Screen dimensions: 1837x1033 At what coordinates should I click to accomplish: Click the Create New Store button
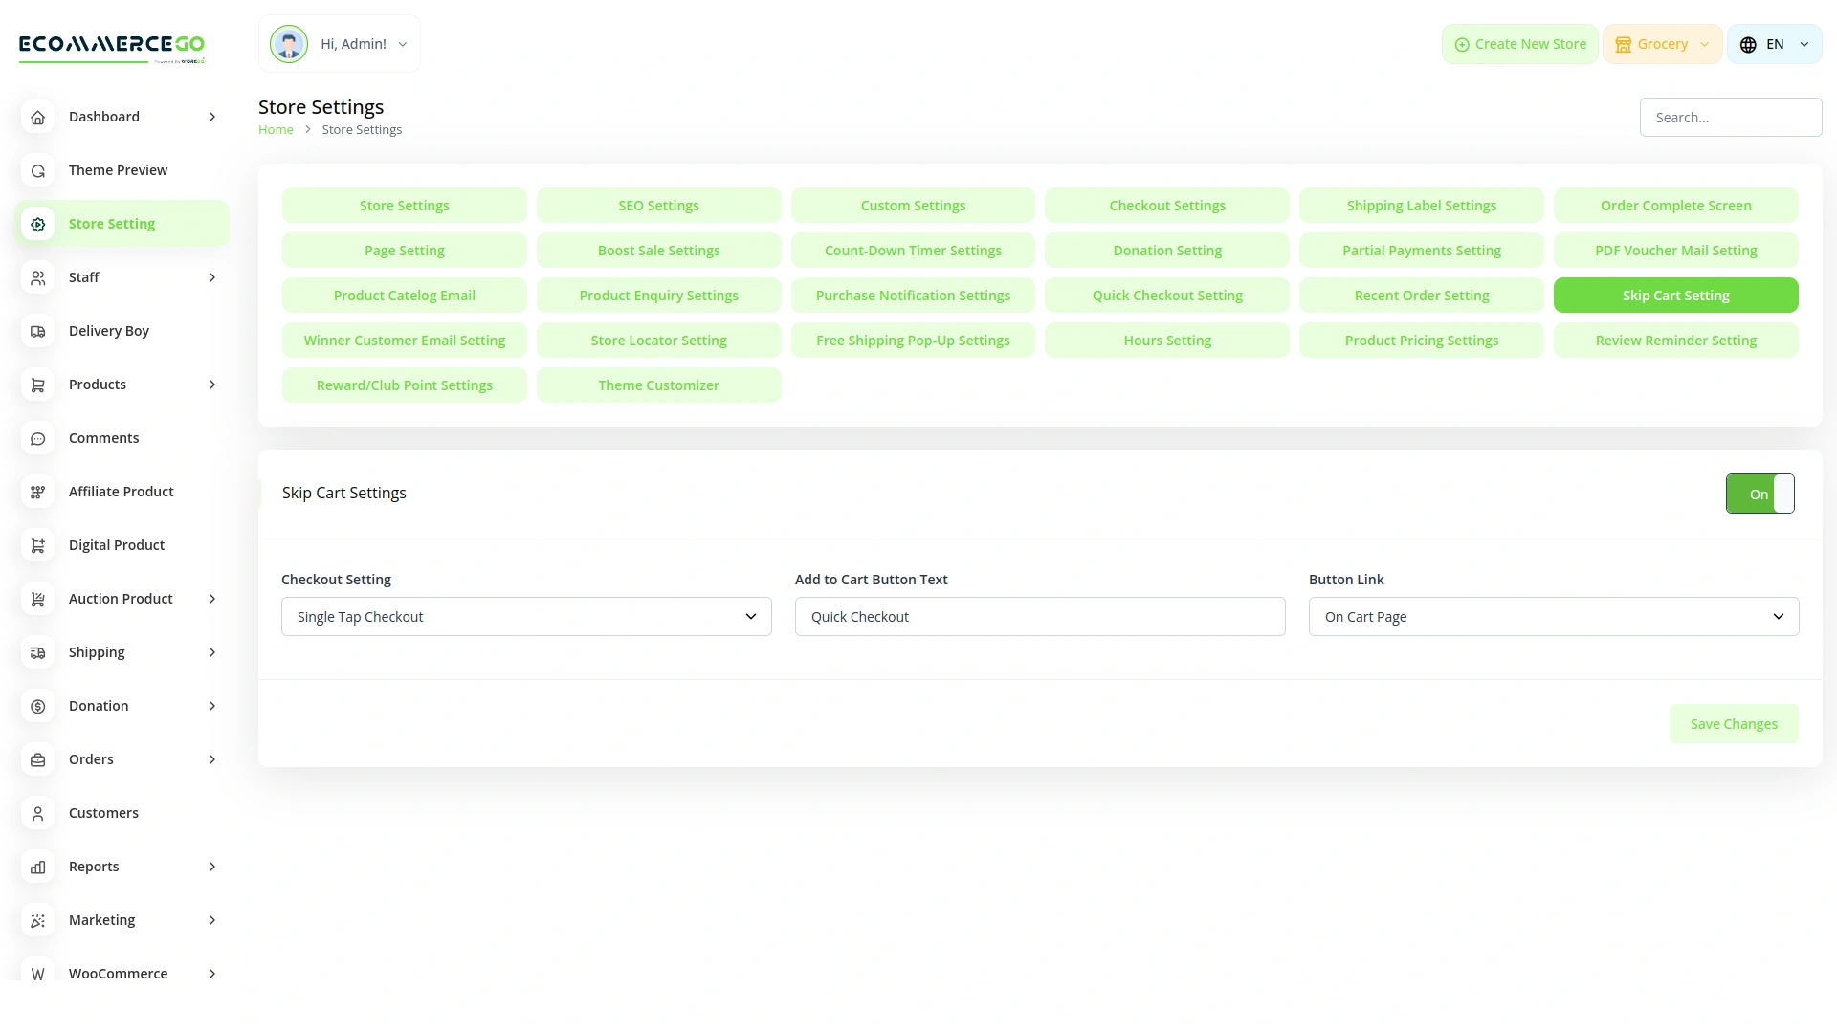[1519, 44]
